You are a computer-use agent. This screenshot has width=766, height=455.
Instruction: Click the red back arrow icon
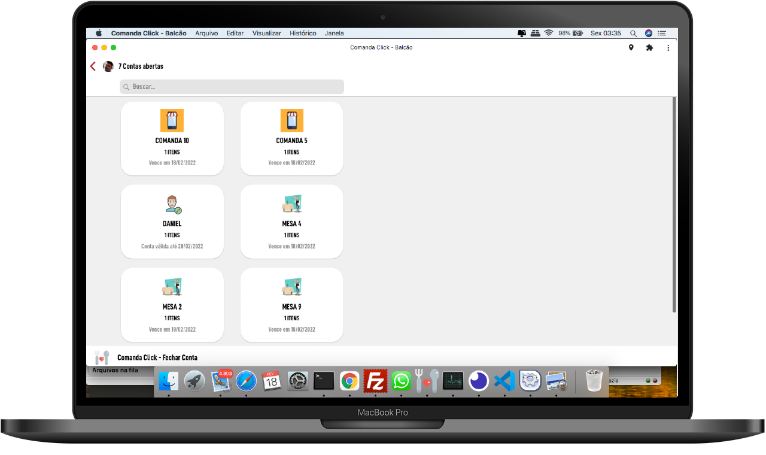(93, 66)
